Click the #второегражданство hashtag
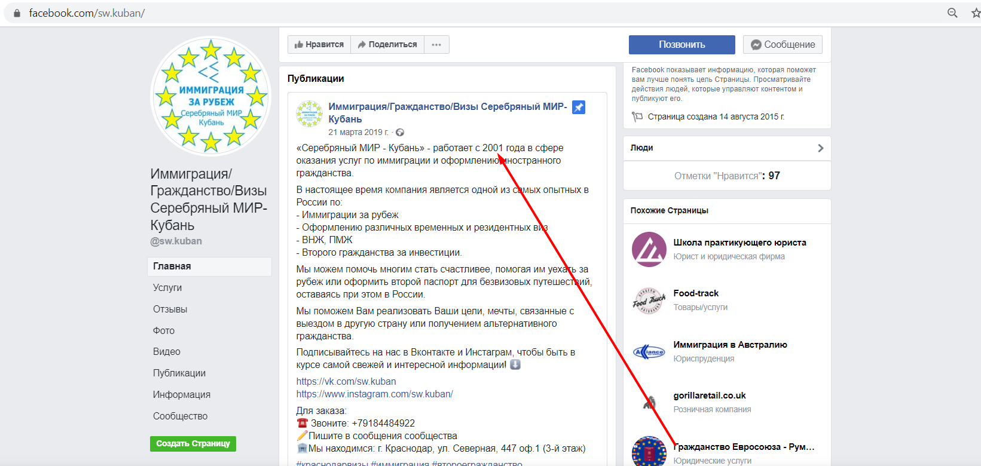This screenshot has height=466, width=981. click(477, 464)
